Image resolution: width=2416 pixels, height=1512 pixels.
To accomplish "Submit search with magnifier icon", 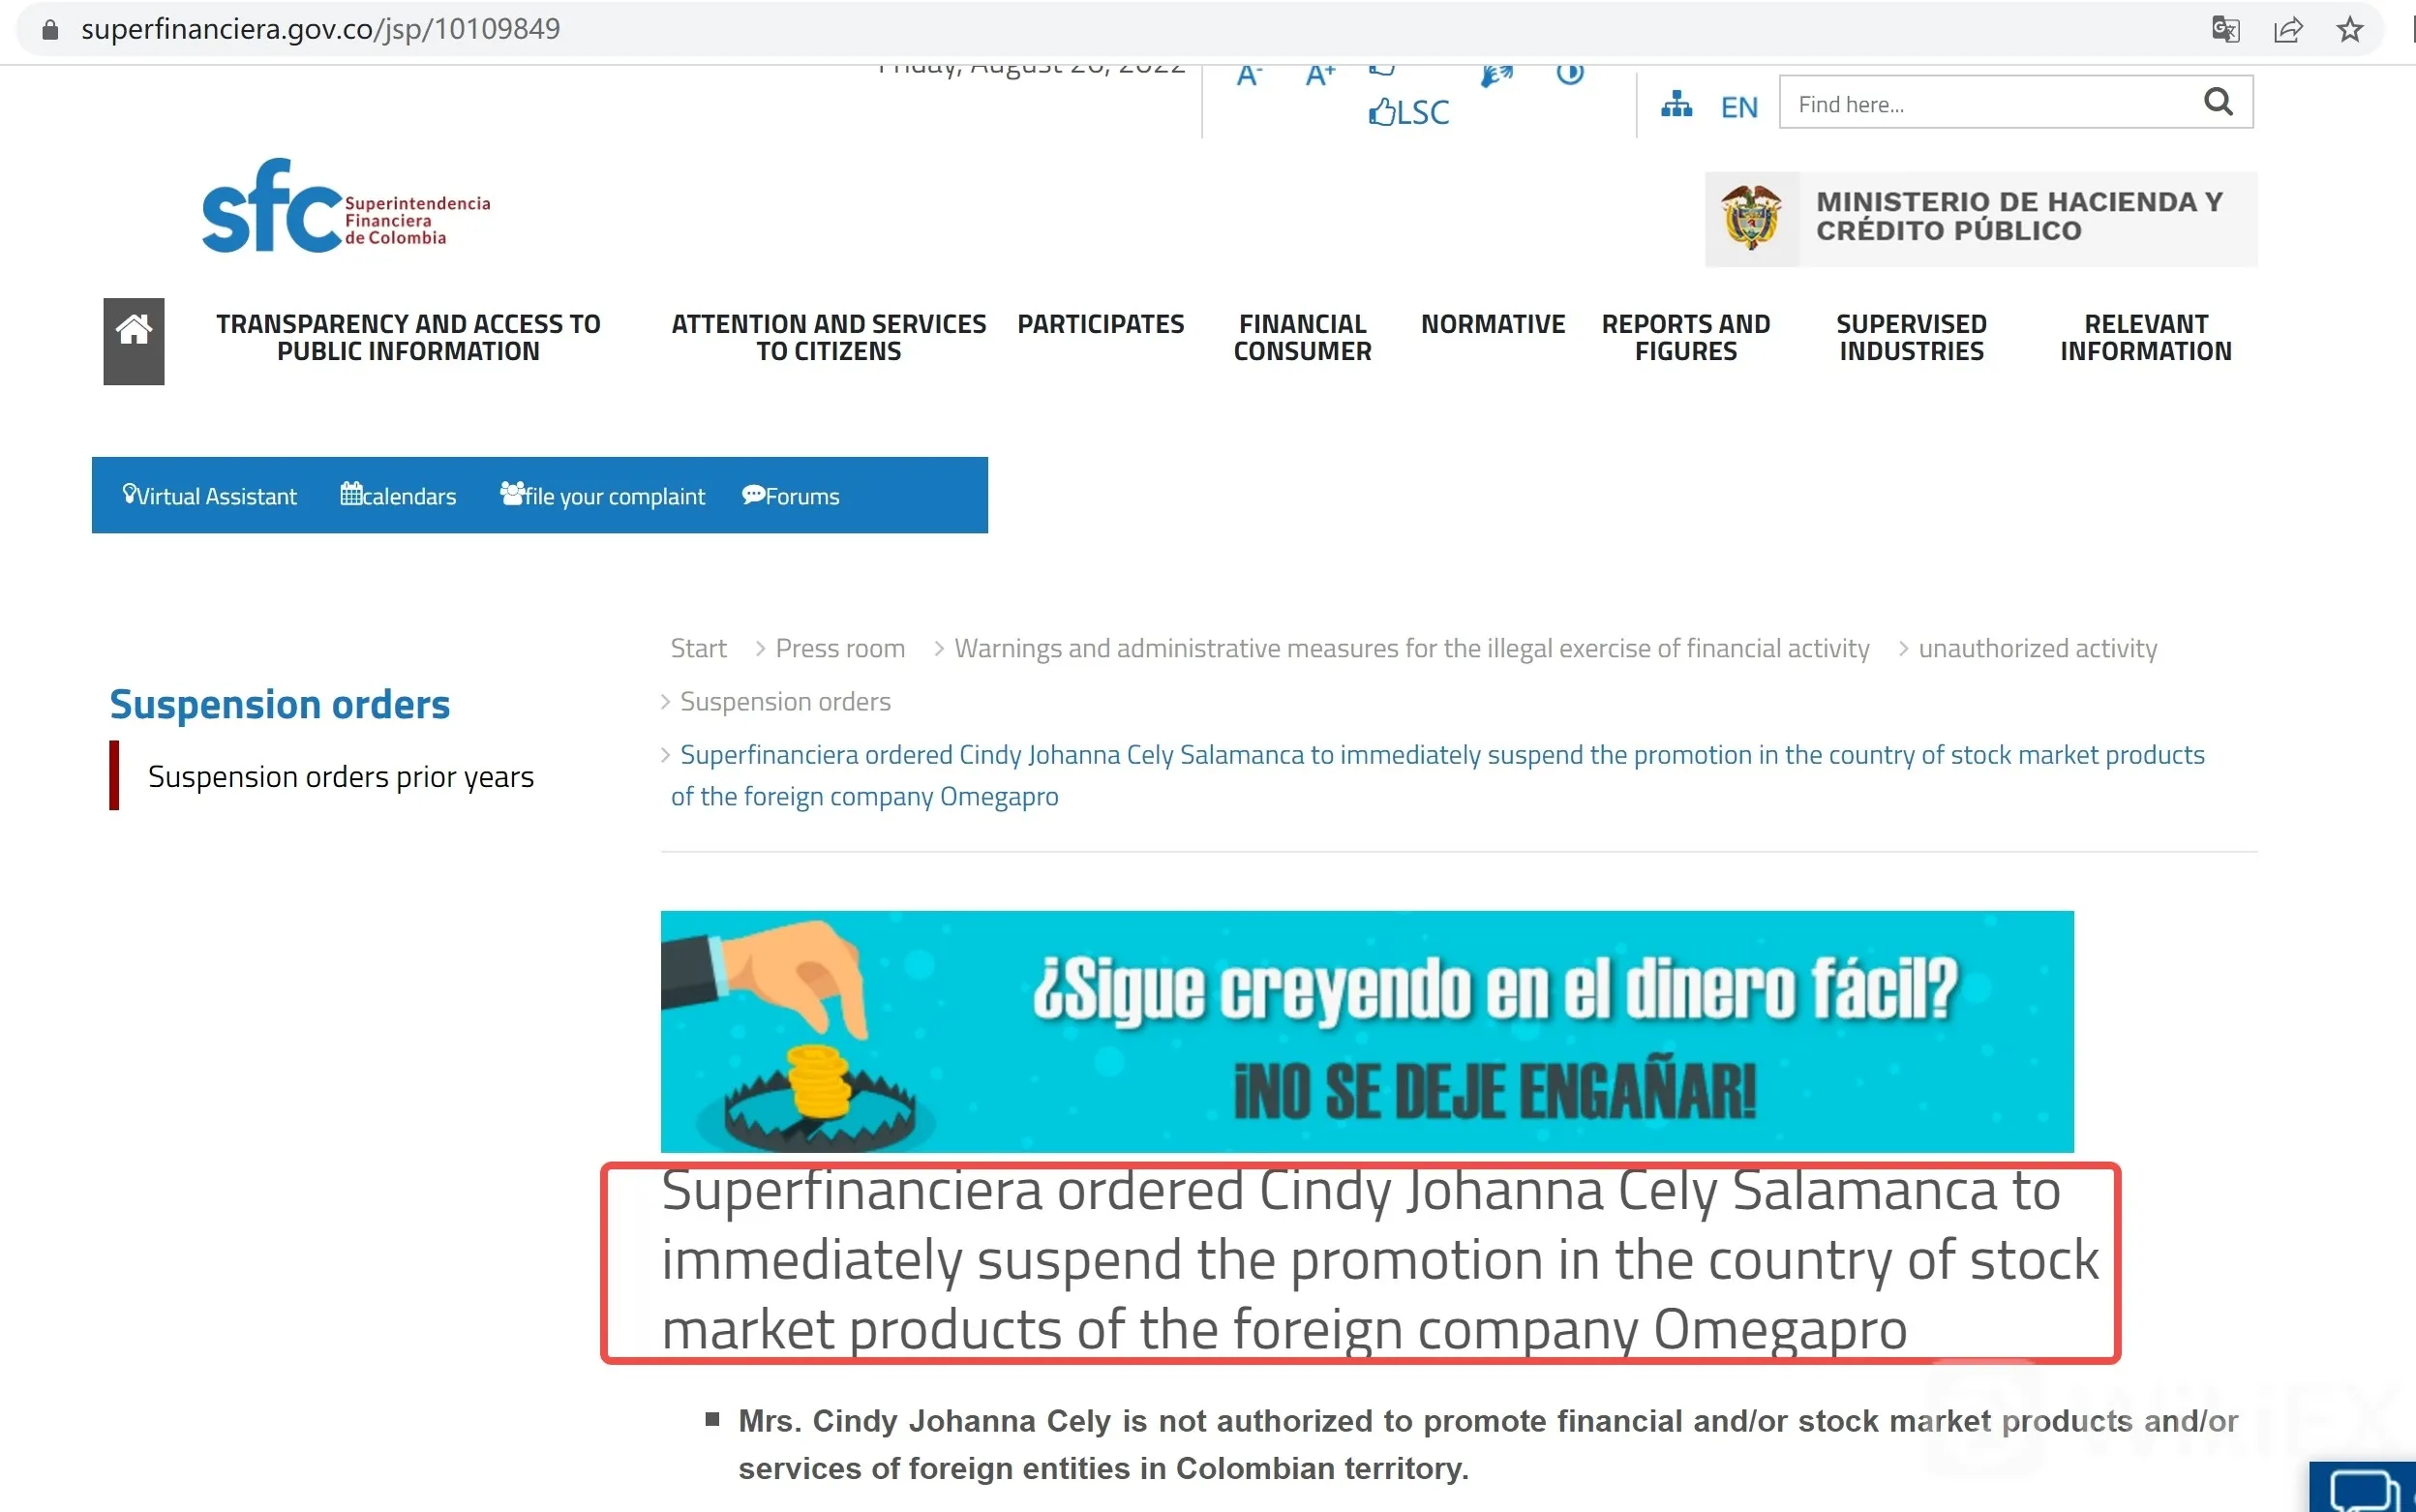I will 2218,101.
